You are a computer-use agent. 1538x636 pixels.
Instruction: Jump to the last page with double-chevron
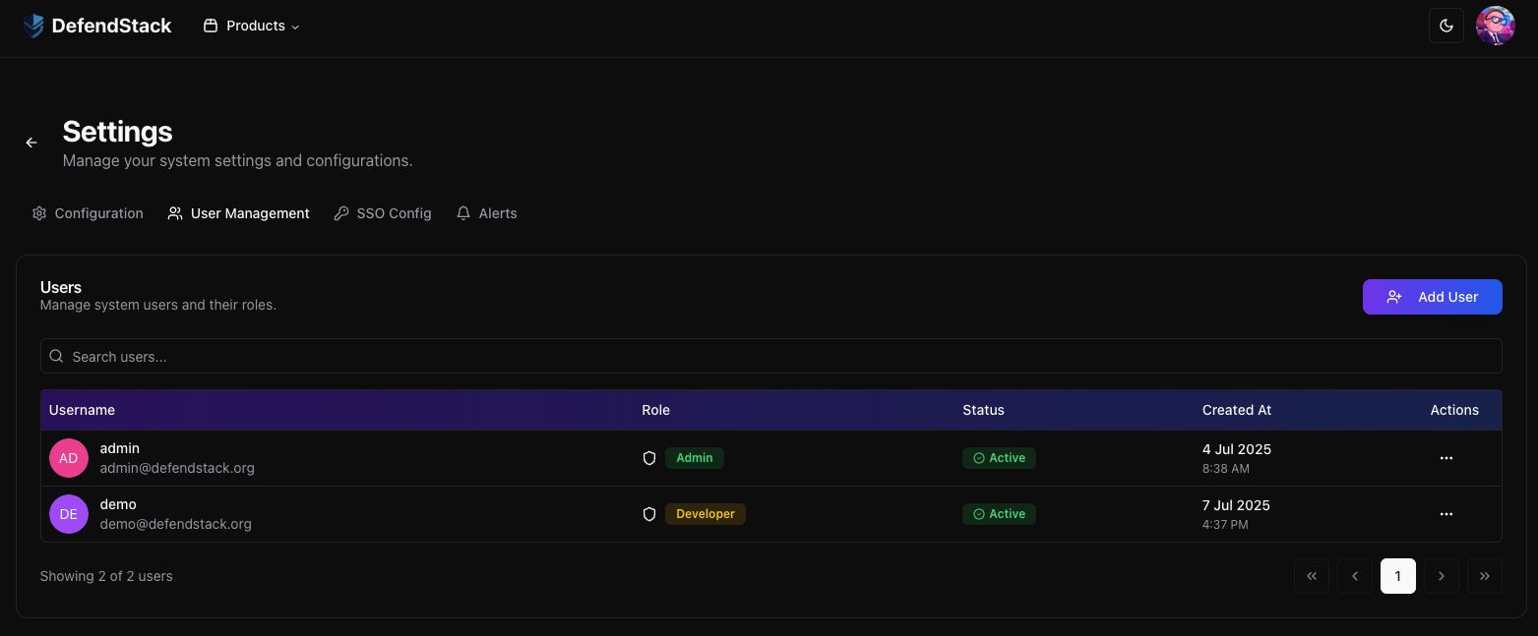(1484, 576)
